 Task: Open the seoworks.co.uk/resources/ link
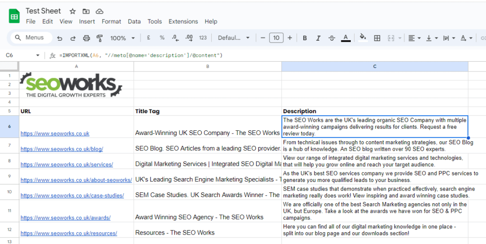point(69,233)
